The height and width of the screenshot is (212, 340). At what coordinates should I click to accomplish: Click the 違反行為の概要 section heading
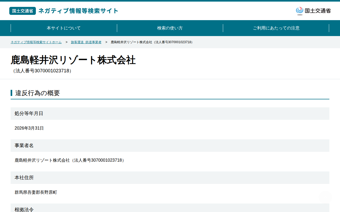(x=37, y=93)
